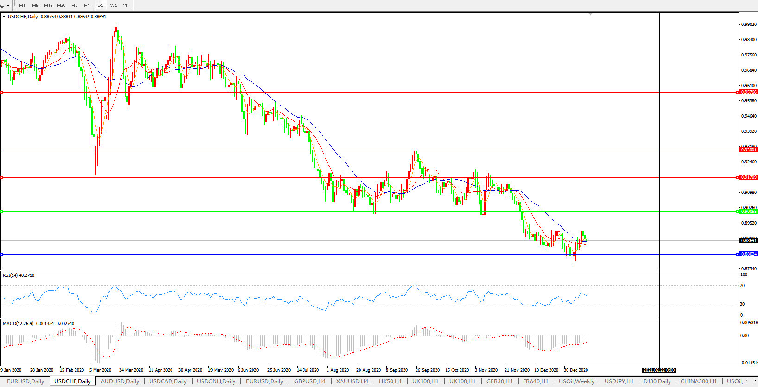Screen dimensions: 758x387
Task: Activate the MN monthly timeframe
Action: point(126,5)
